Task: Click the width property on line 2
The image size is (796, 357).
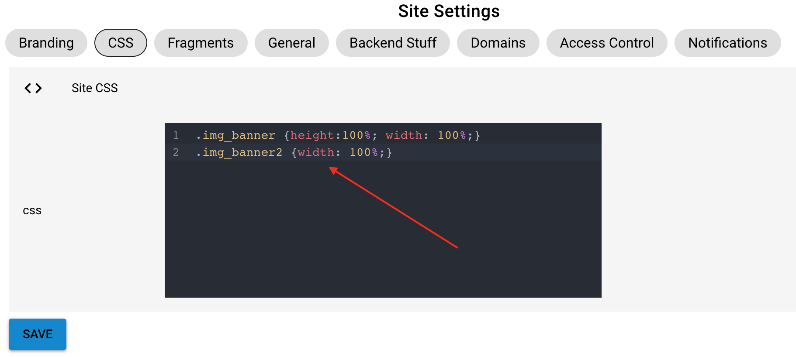Action: click(316, 152)
